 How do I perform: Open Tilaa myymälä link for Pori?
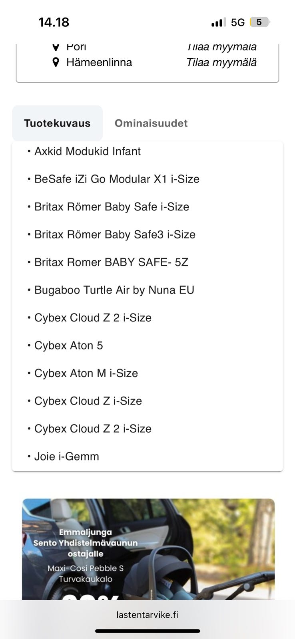click(x=221, y=47)
